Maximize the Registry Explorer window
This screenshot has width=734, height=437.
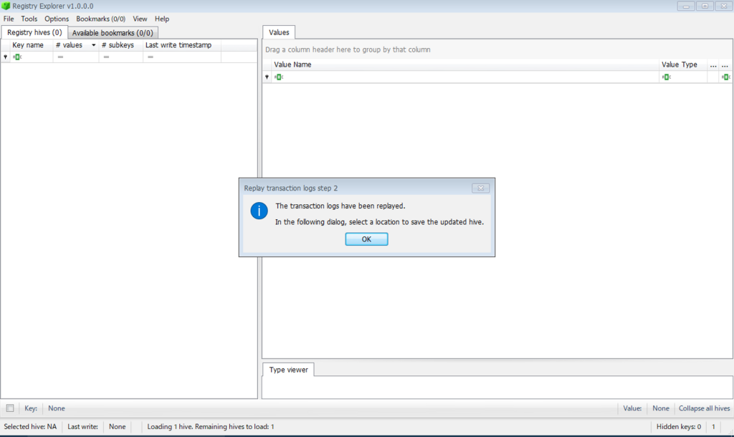click(705, 6)
